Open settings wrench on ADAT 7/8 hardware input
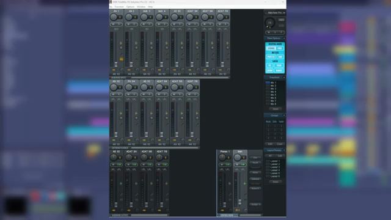 click(228, 54)
